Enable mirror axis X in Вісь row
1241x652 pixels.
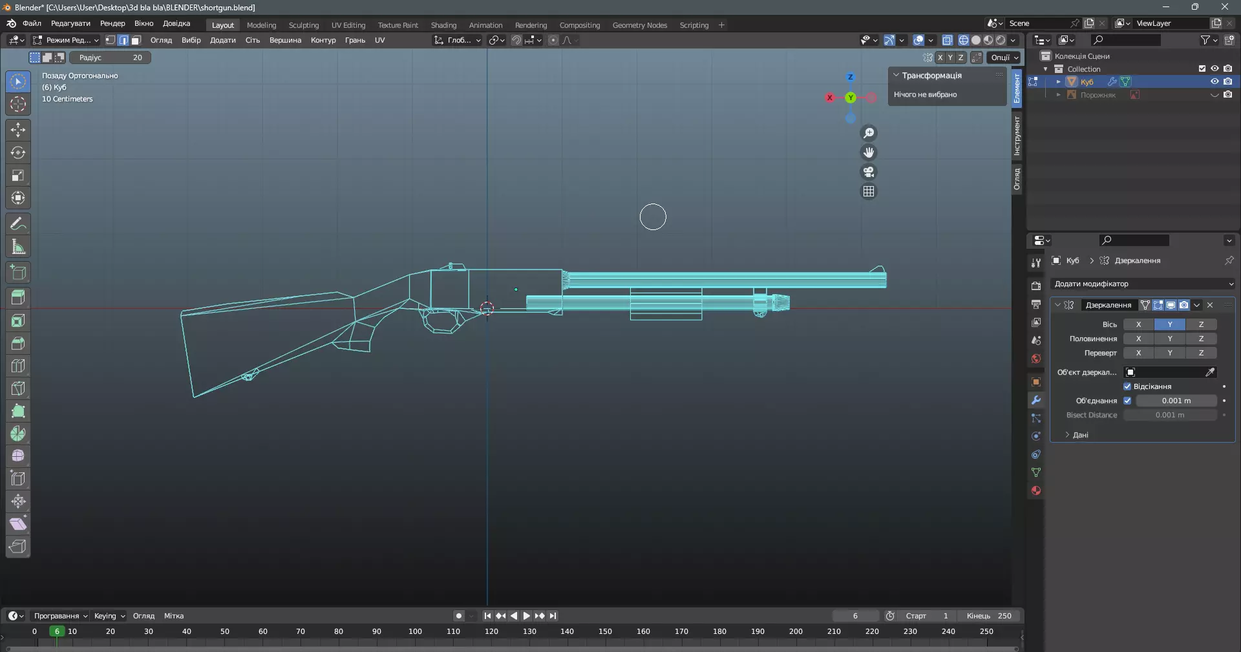tap(1138, 324)
